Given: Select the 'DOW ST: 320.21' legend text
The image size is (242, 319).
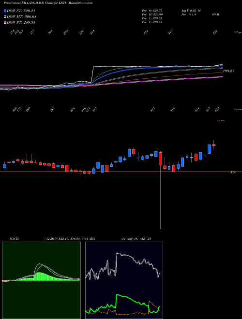Looking at the screenshot, I should [21, 11].
